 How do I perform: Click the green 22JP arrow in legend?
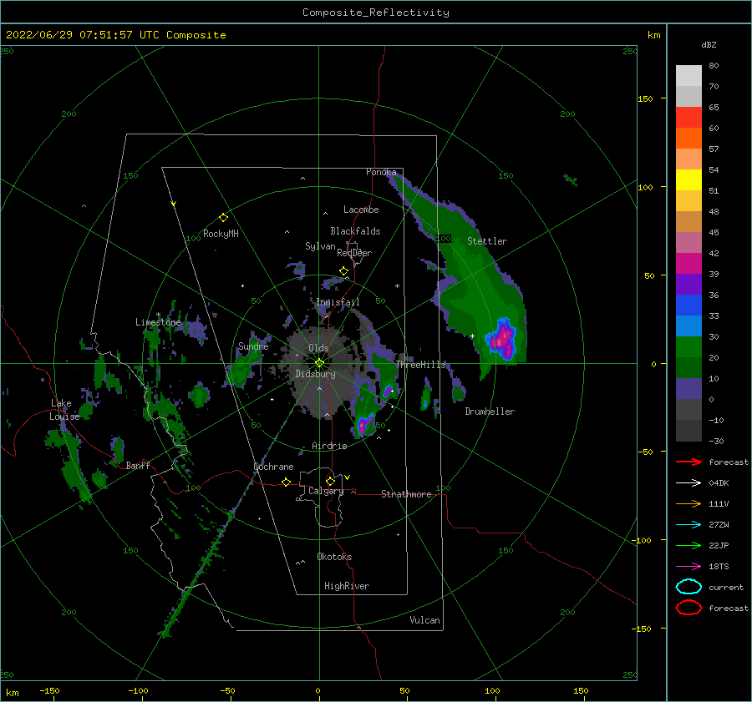coord(688,545)
